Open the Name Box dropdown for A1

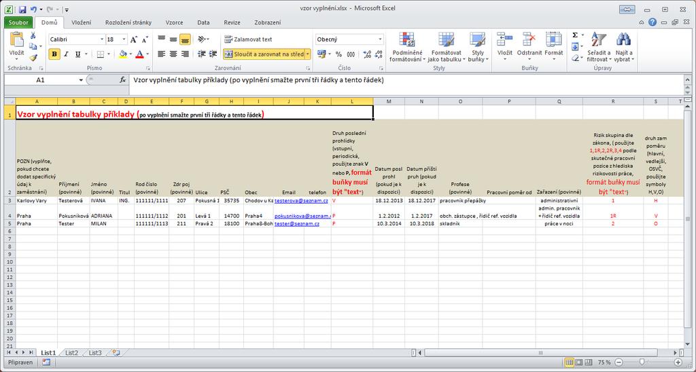coord(81,80)
